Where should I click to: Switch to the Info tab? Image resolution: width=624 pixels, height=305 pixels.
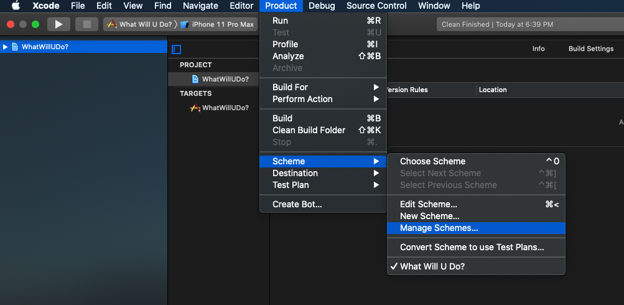click(x=538, y=49)
